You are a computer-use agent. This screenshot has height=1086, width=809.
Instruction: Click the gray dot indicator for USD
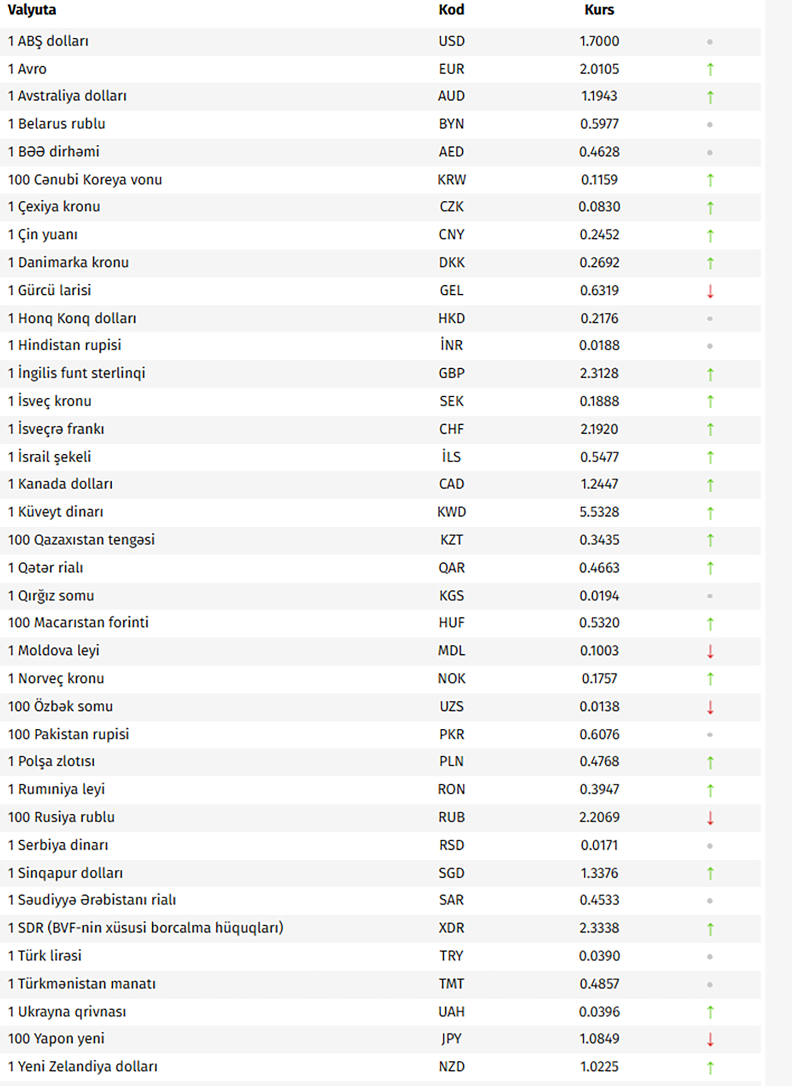(x=710, y=42)
